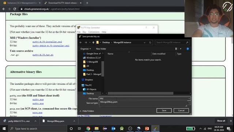Viewport: 234px width, 132px height.
Task: Open Conversions menu in PuTTY Key Generator
Action: click(x=94, y=32)
